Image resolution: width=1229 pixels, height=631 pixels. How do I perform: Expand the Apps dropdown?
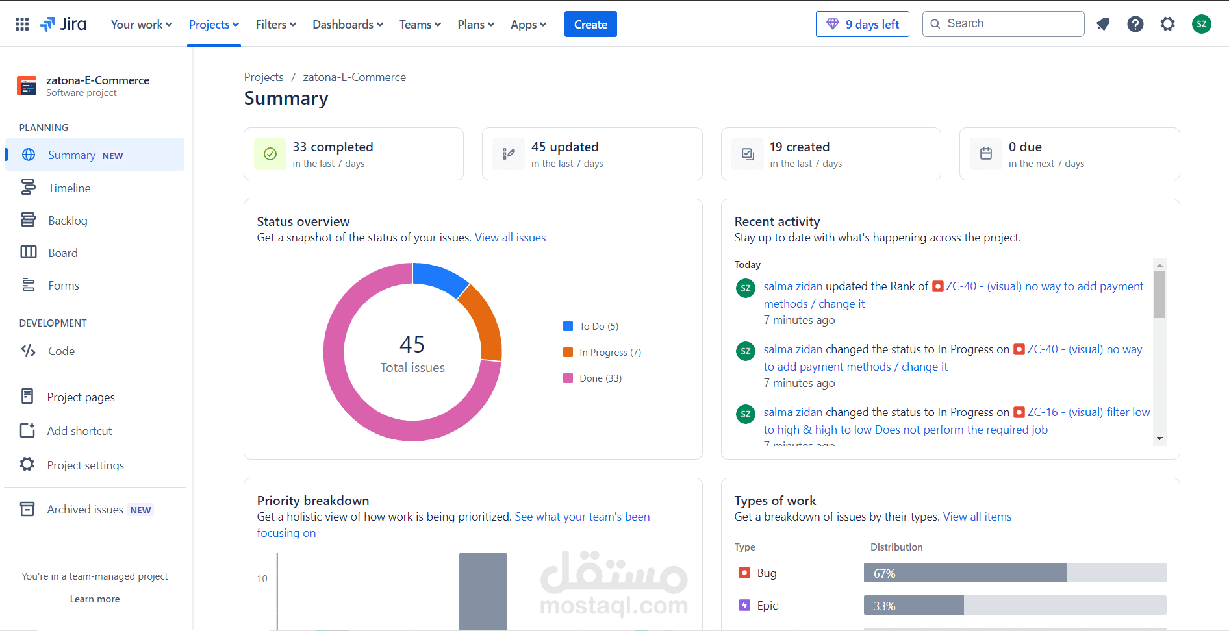coord(529,24)
